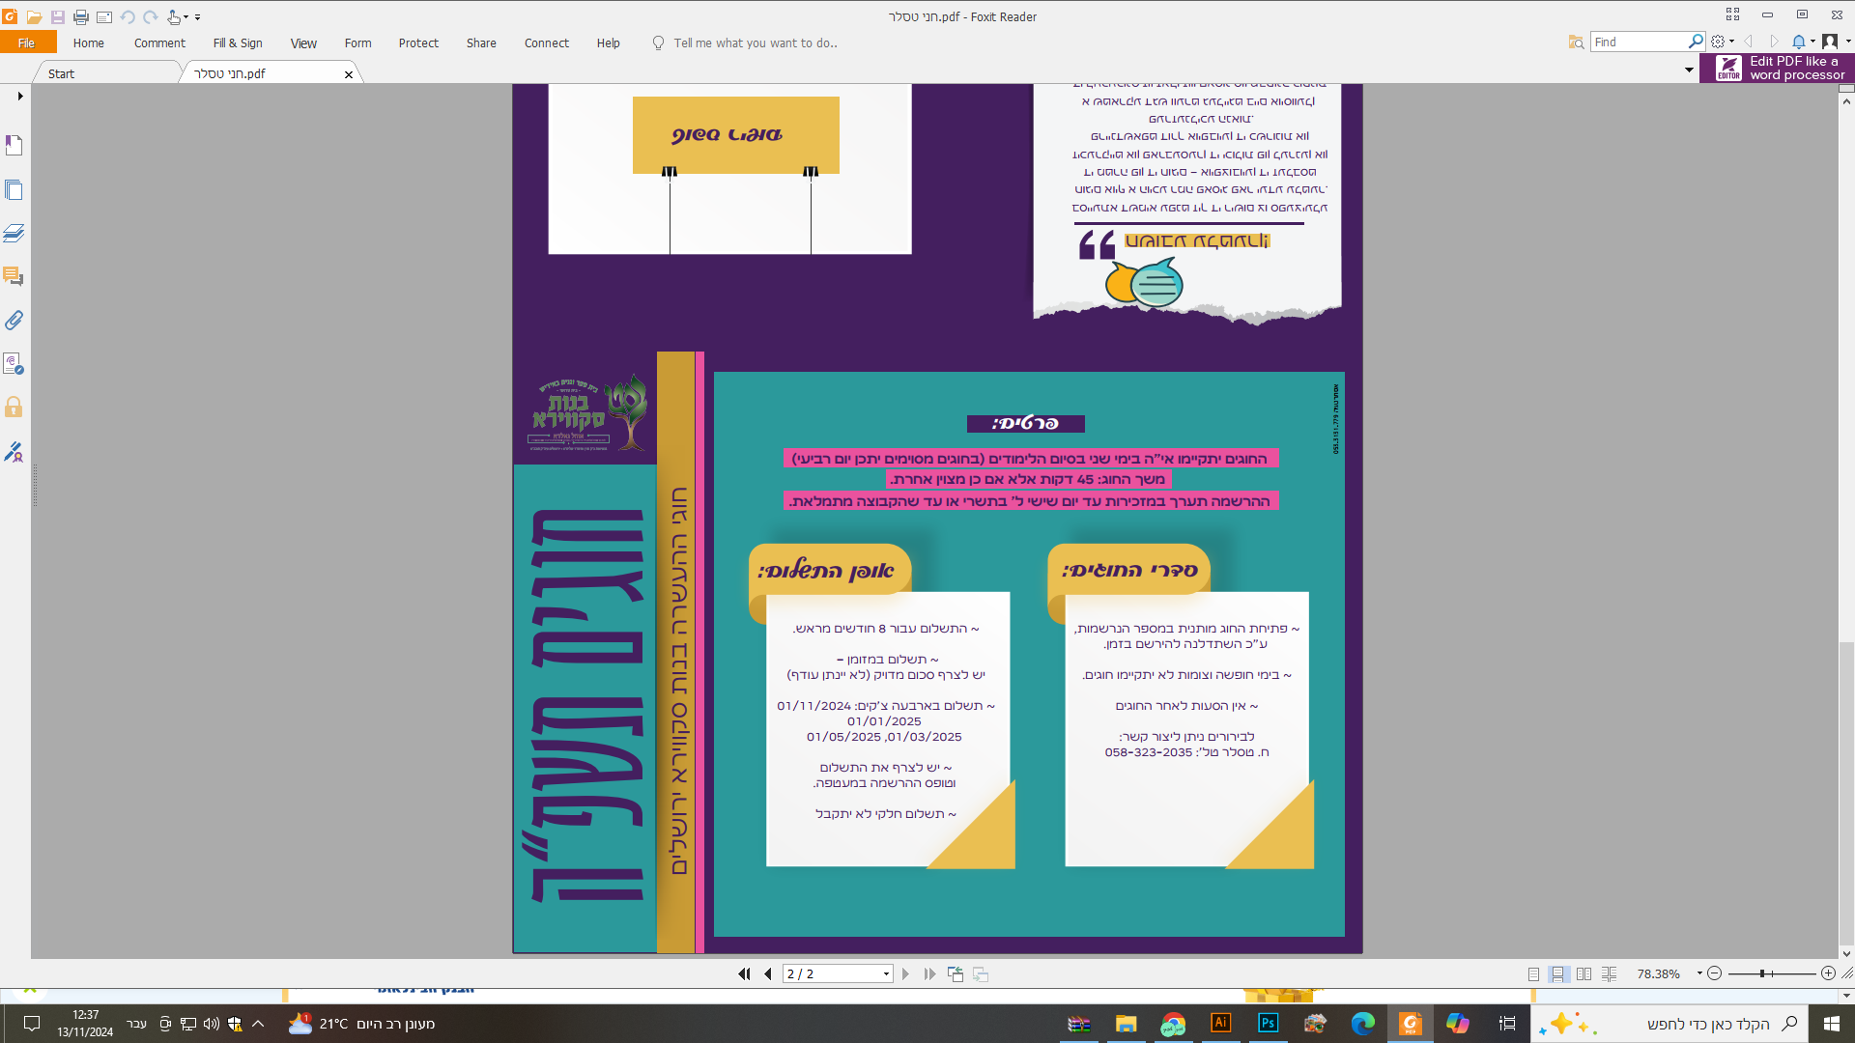
Task: Open the Comment ribbon tab
Action: pos(159,42)
